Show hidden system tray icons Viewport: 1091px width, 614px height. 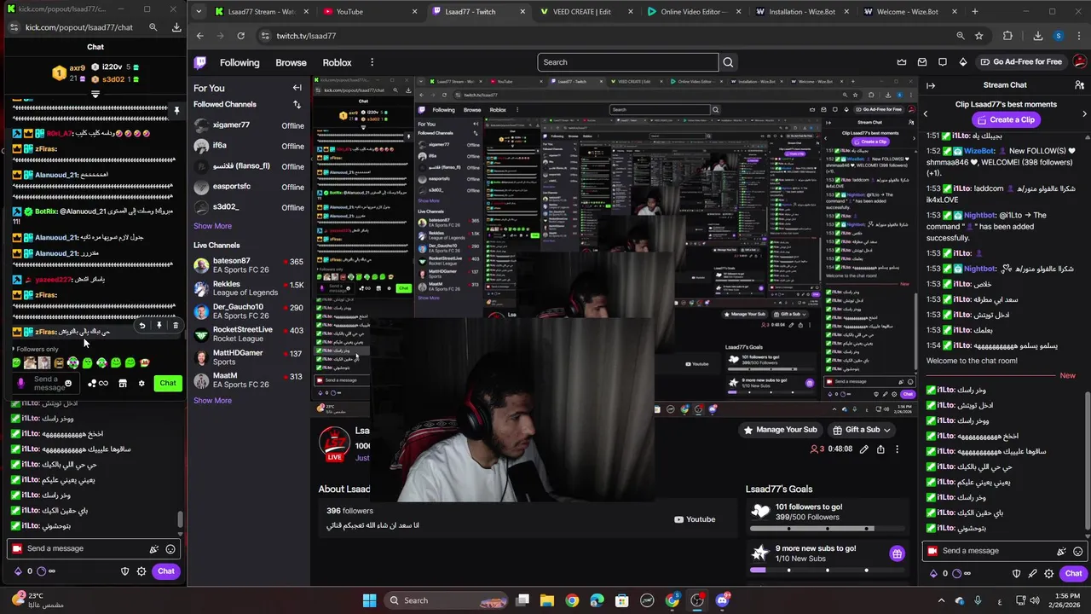(944, 600)
